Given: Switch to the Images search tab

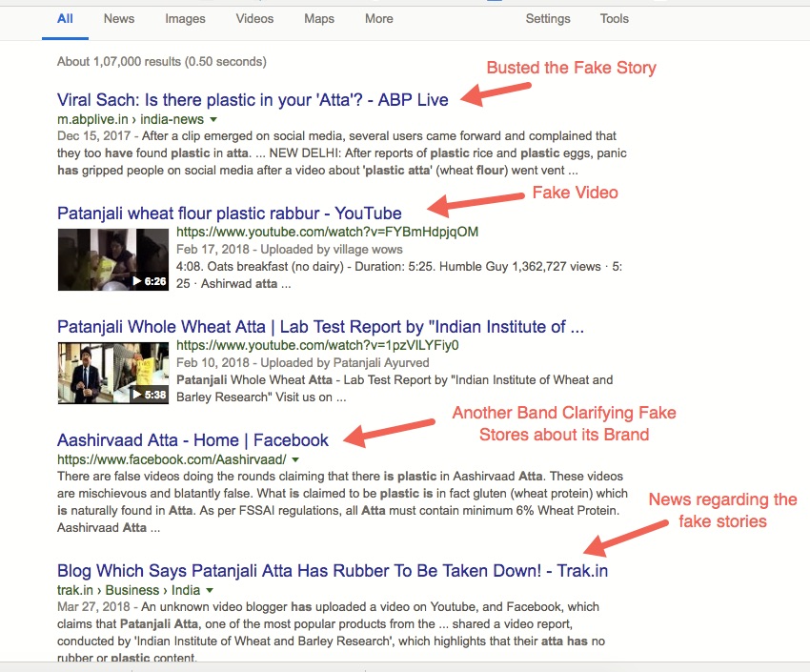Looking at the screenshot, I should click(185, 19).
